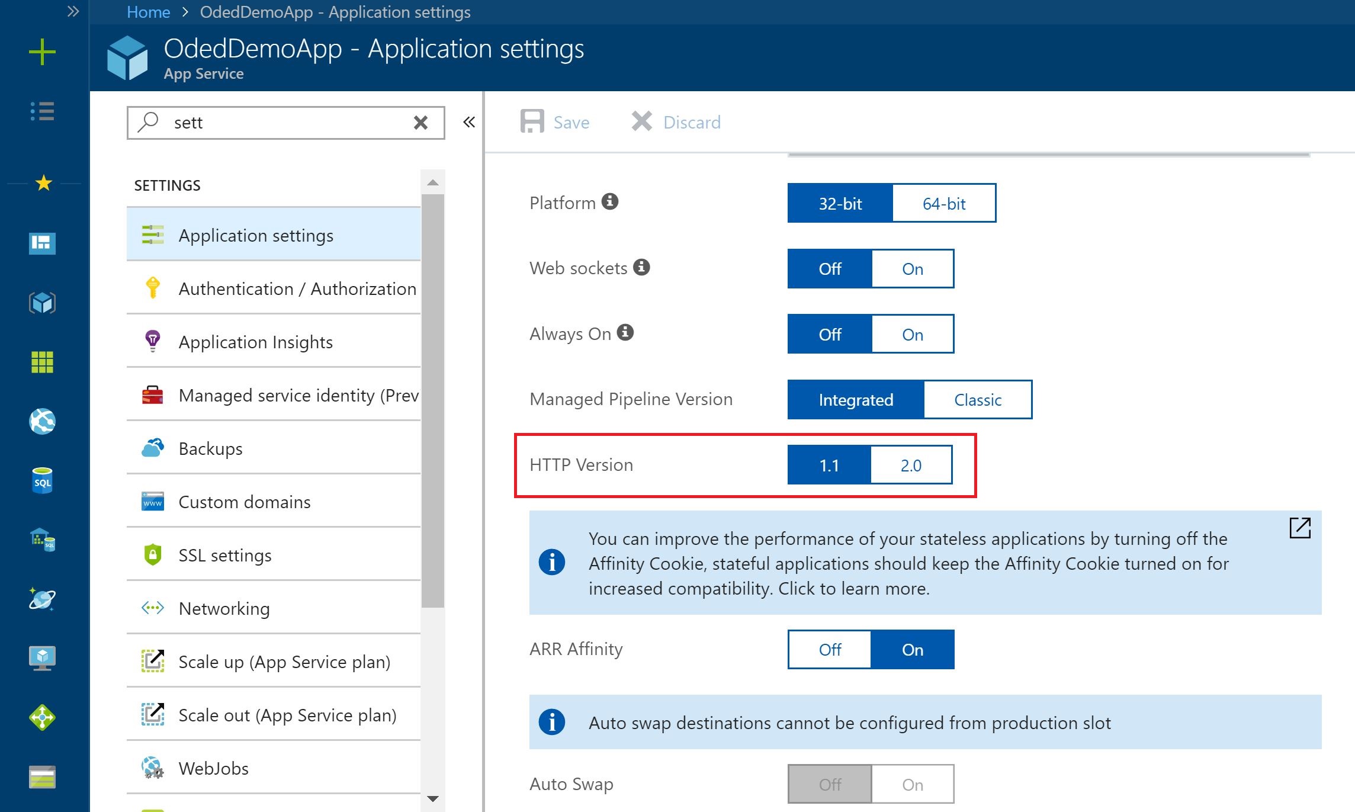The height and width of the screenshot is (812, 1355).
Task: Open Custom domains menu item
Action: click(x=244, y=502)
